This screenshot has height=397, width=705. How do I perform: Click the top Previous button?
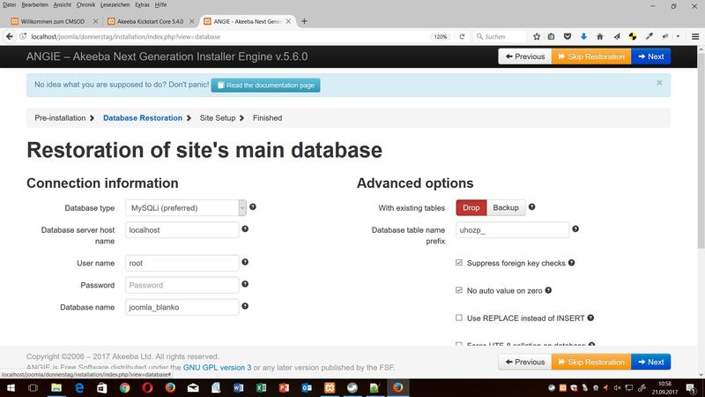pos(524,56)
